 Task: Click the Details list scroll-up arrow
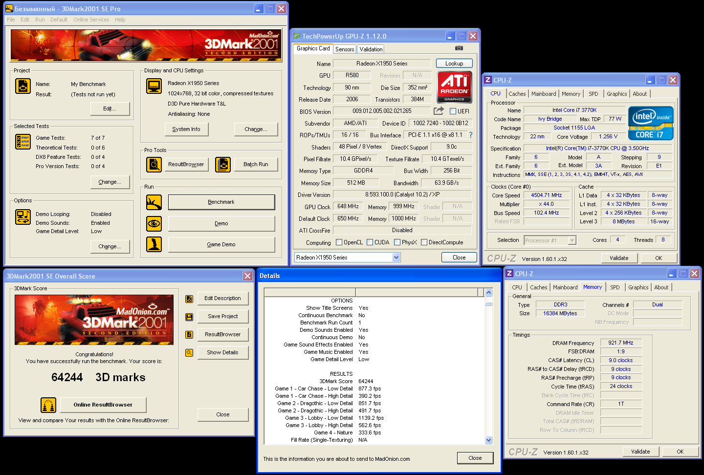pyautogui.click(x=488, y=292)
